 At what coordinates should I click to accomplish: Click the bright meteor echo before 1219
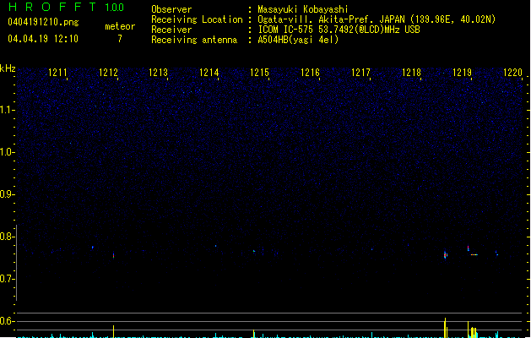coord(446,255)
